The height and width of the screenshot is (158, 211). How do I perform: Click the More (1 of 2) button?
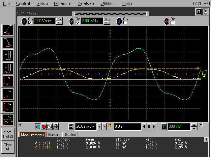tap(8, 134)
